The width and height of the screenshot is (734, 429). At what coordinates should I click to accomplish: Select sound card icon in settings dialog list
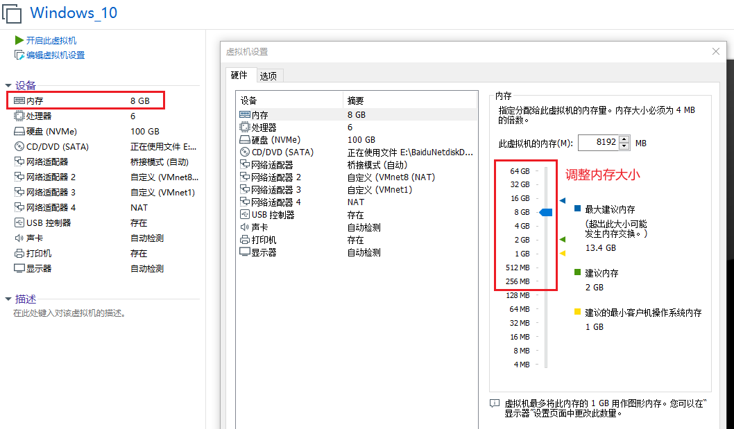coord(245,227)
